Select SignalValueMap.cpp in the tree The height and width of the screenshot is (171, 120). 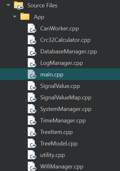pos(66,98)
